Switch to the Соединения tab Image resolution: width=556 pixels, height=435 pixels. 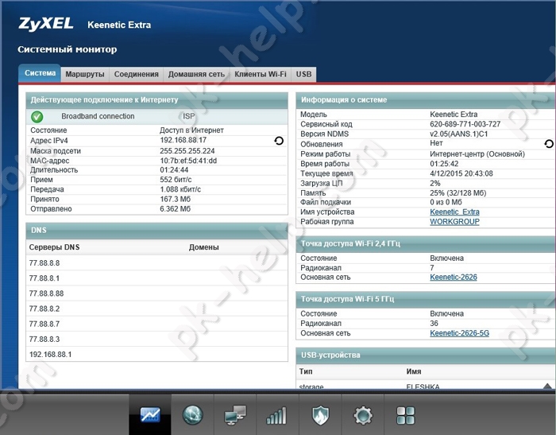pyautogui.click(x=136, y=74)
